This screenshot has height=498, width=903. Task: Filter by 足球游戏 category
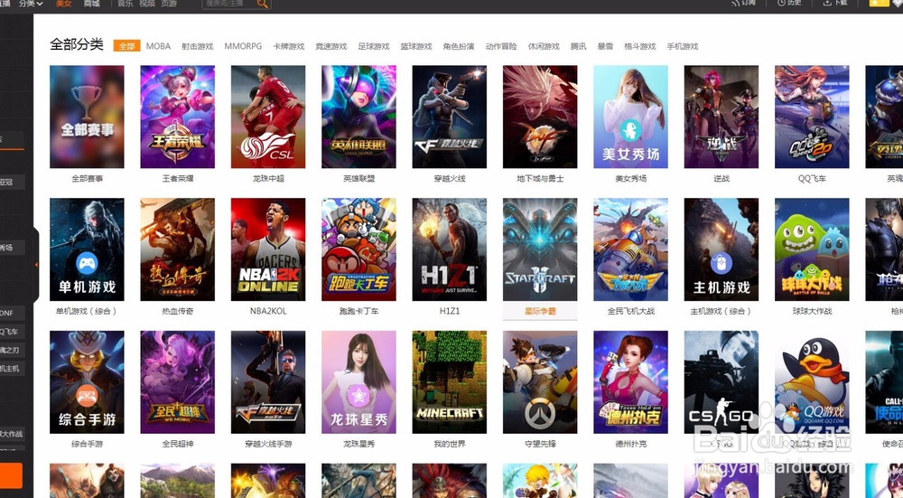pyautogui.click(x=374, y=46)
